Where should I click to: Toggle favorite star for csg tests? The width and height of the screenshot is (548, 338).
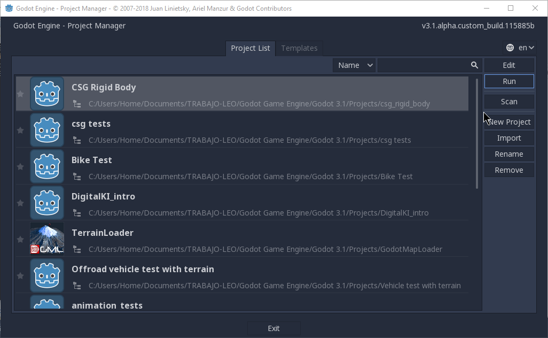pos(20,130)
